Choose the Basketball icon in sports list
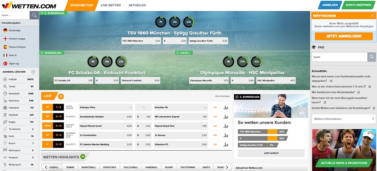This screenshot has width=377, height=171. pyautogui.click(x=5, y=93)
